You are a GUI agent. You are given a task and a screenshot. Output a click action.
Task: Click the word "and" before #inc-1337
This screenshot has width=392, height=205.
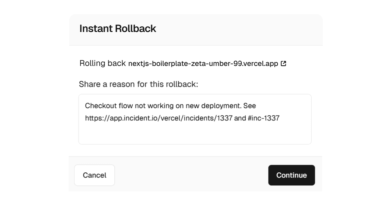[240, 118]
